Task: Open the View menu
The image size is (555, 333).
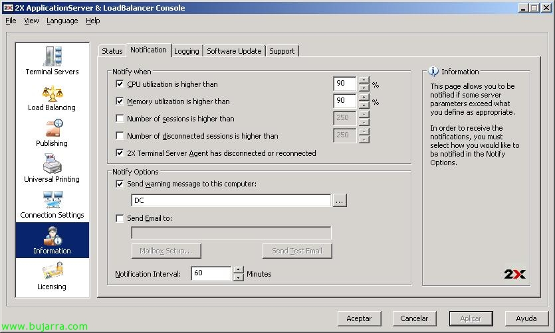Action: (x=31, y=21)
